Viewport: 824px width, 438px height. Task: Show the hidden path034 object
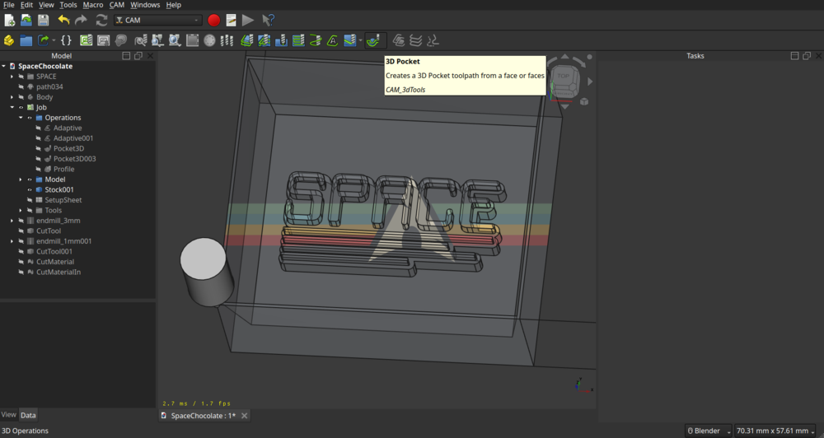click(x=21, y=86)
